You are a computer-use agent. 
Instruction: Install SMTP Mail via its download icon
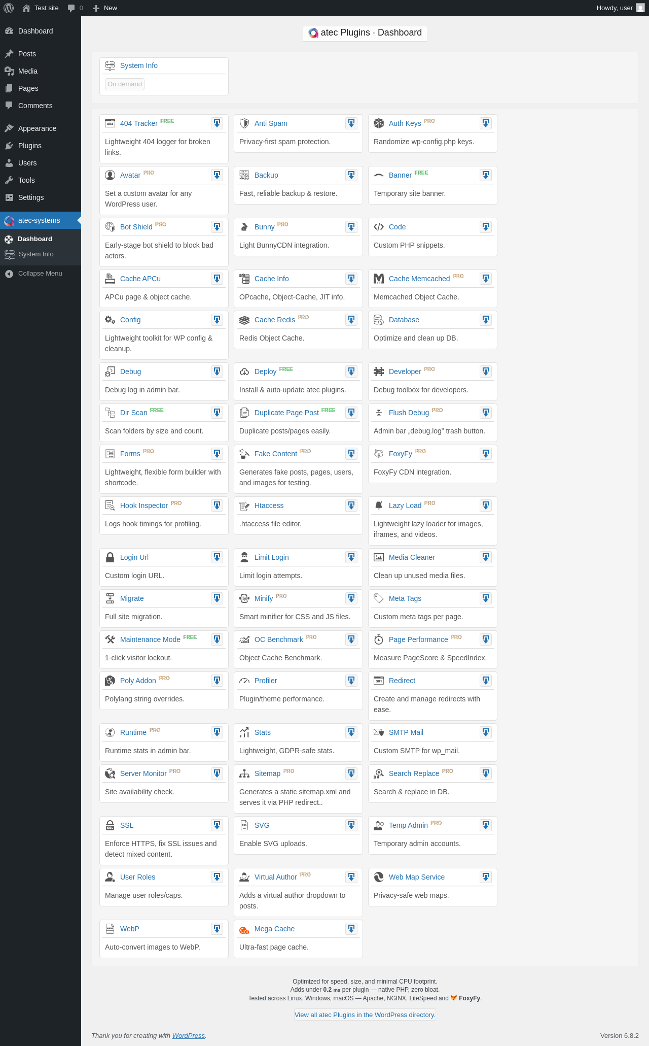coord(486,732)
